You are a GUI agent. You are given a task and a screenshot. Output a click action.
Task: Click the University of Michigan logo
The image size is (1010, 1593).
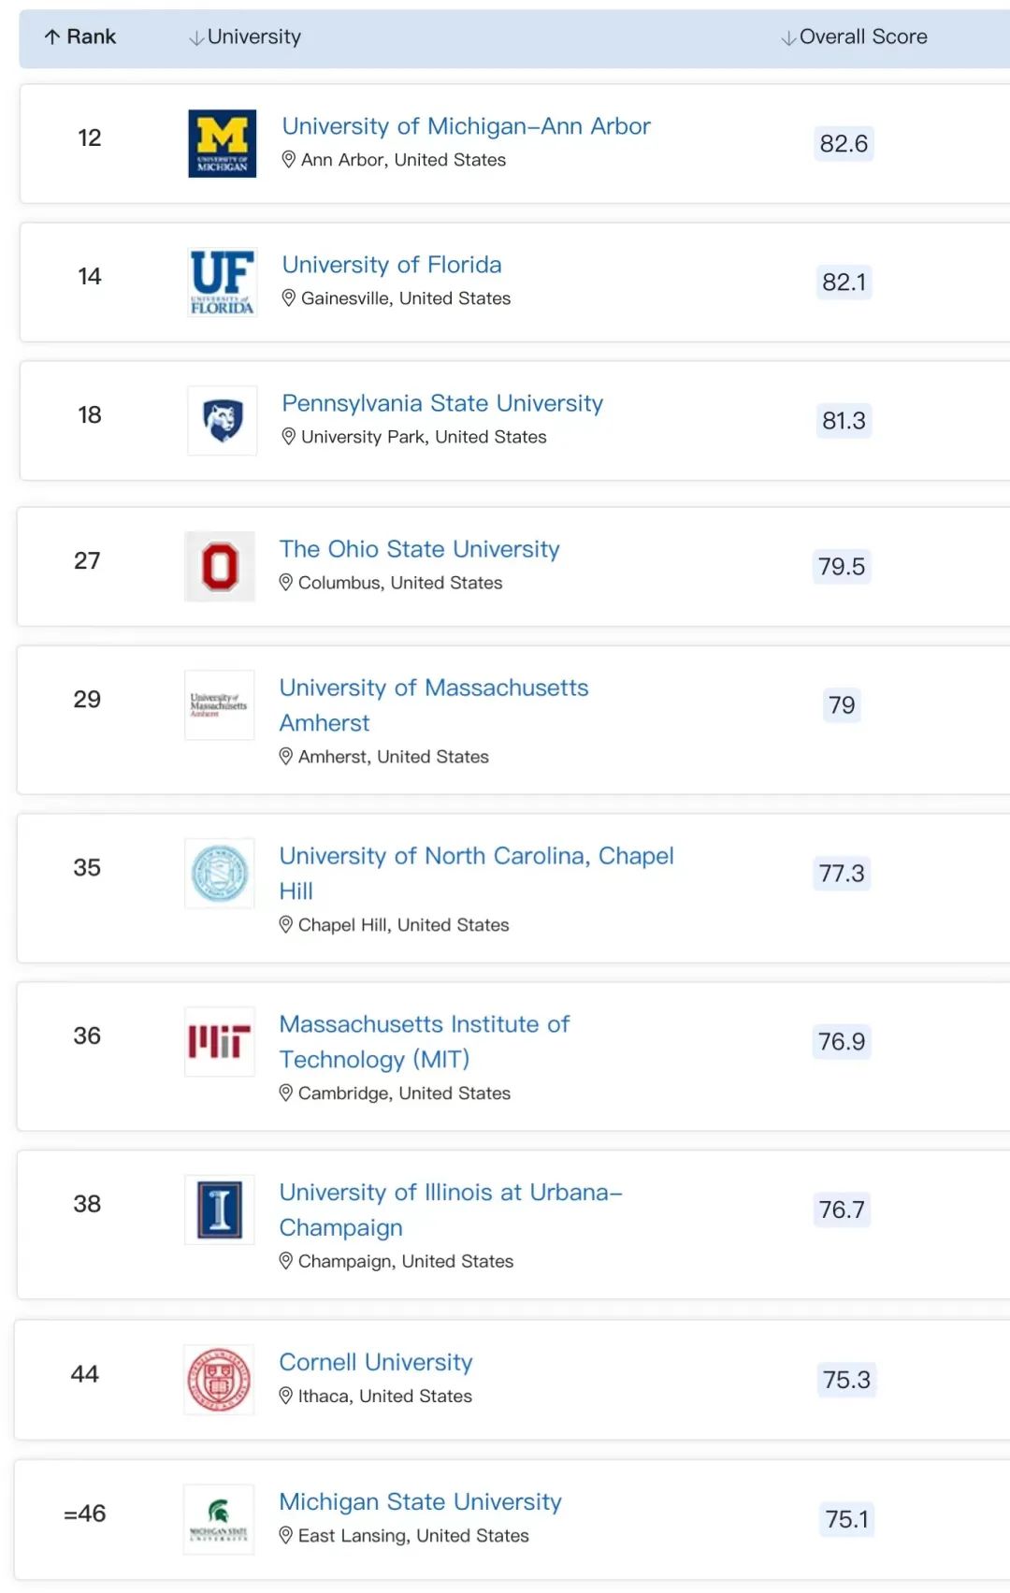click(222, 143)
